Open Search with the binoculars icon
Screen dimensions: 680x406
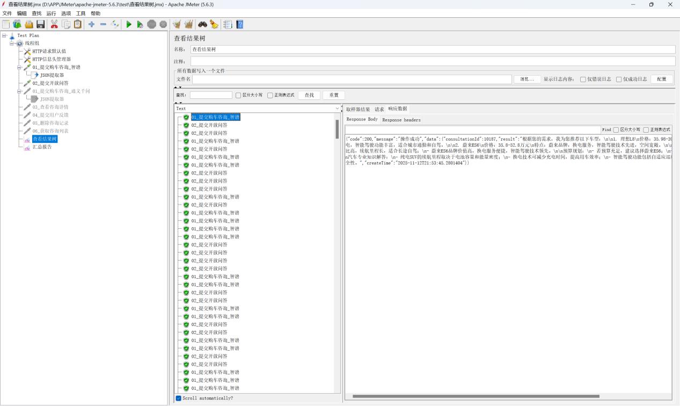tap(202, 24)
